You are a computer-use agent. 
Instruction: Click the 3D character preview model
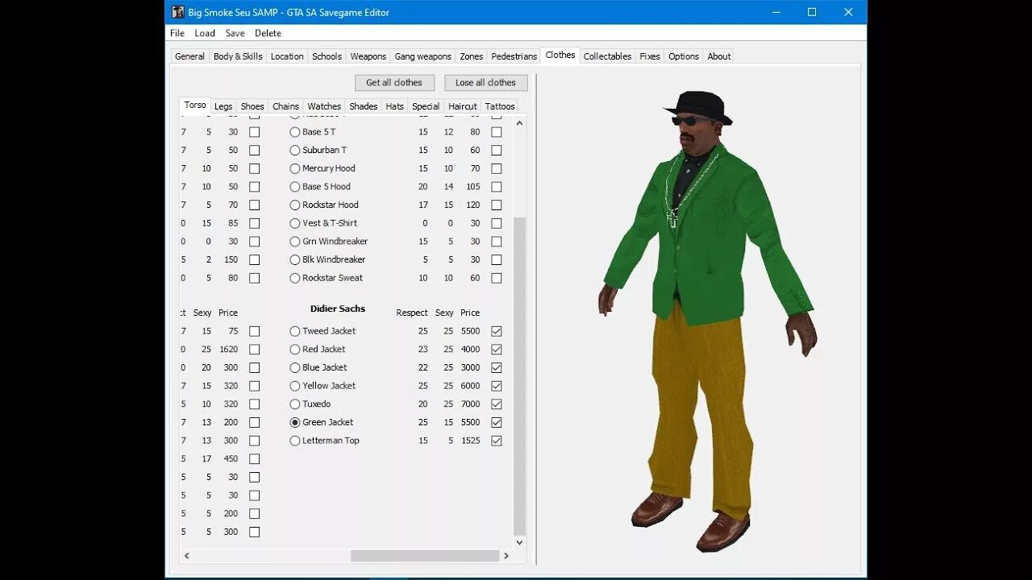pyautogui.click(x=707, y=321)
